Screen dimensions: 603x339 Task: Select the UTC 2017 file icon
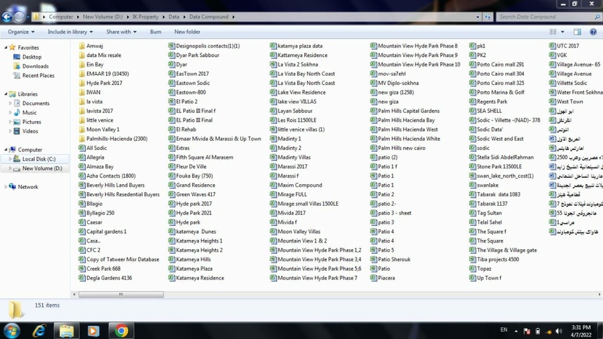coord(552,46)
